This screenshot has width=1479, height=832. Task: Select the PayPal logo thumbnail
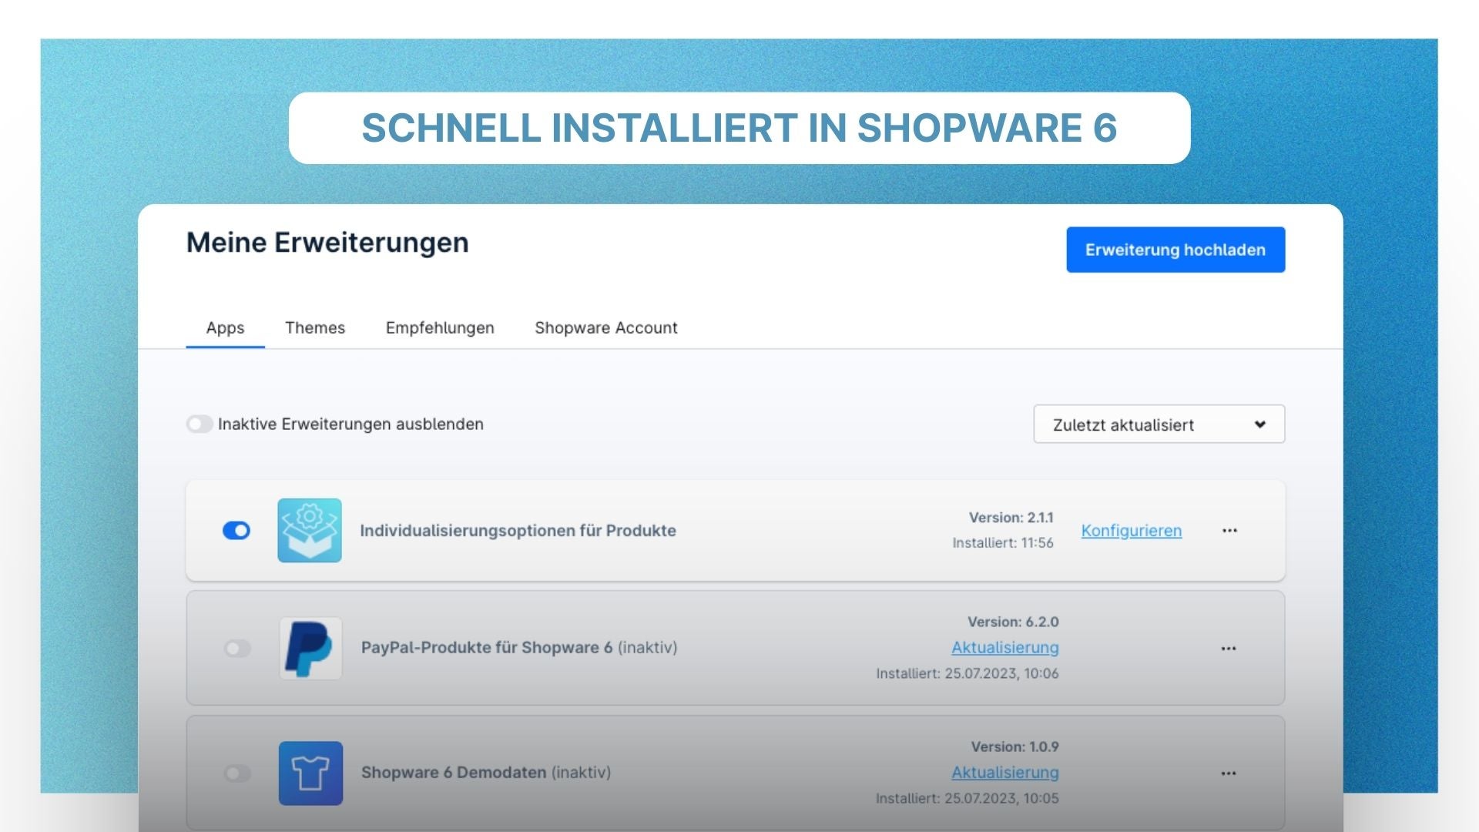coord(310,648)
